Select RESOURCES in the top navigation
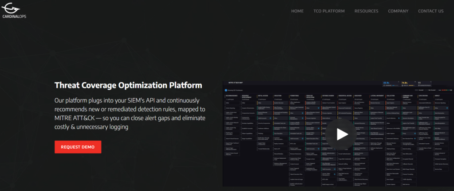 (x=366, y=11)
